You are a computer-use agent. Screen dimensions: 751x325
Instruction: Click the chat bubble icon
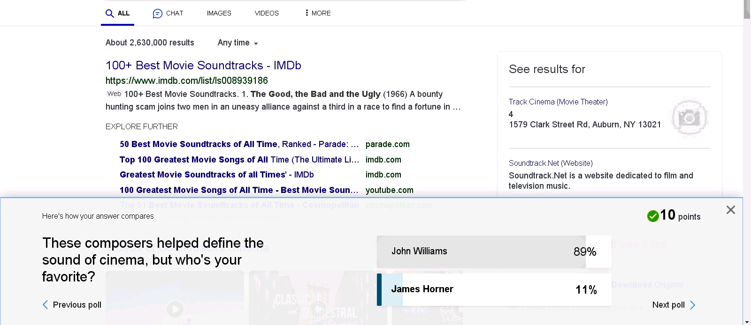tap(158, 14)
